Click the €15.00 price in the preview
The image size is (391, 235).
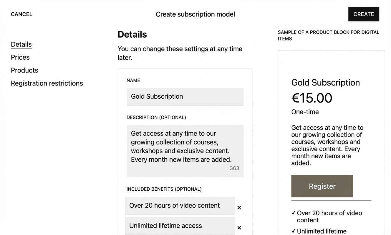coord(312,98)
